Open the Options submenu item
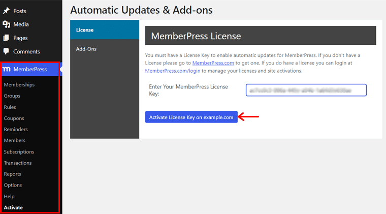This screenshot has width=386, height=214. 13,185
